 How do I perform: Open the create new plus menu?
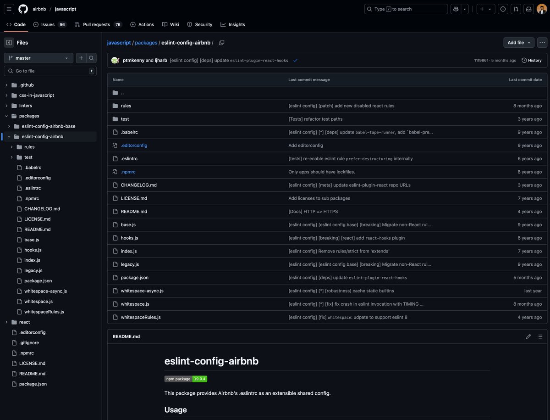(x=486, y=9)
